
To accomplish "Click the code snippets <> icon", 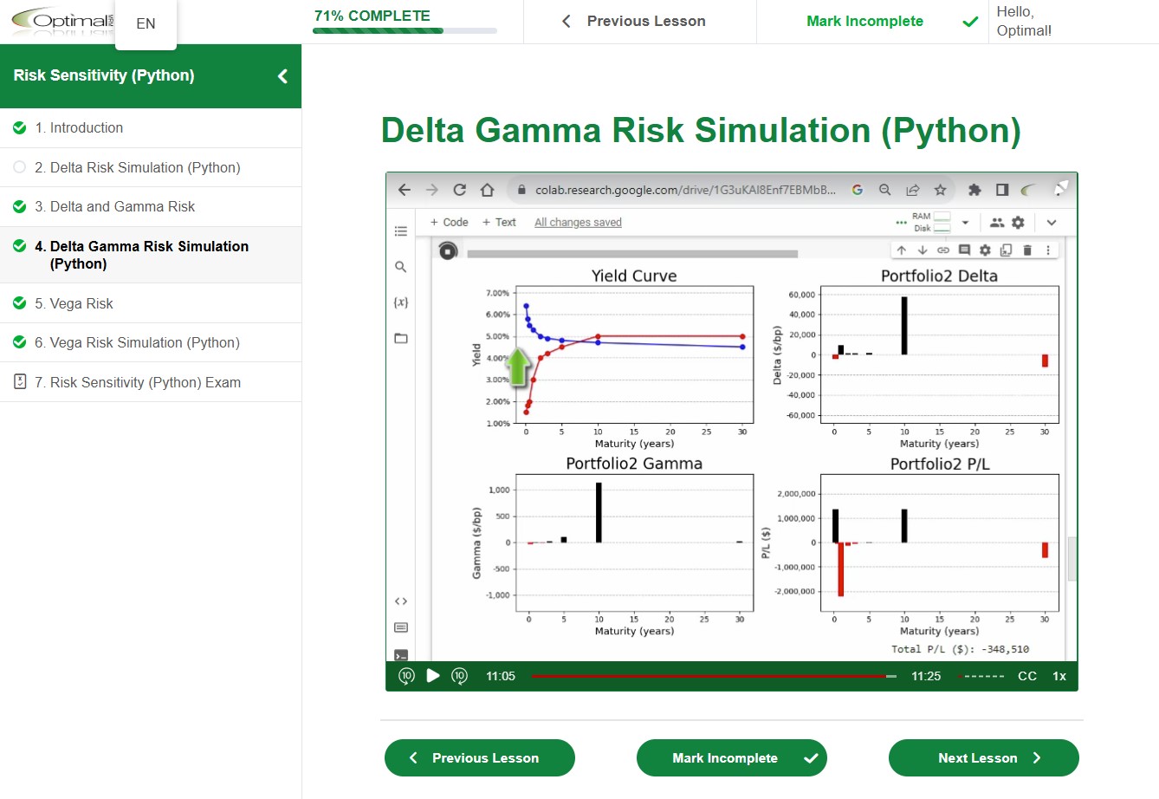I will [x=400, y=601].
